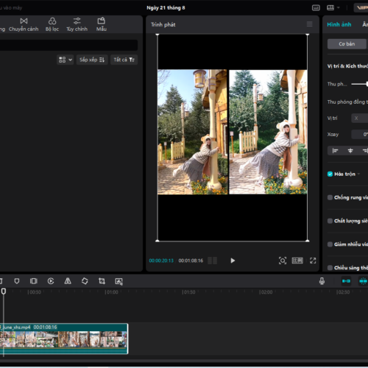
Task: Open the Bộ lọc filters tab
Action: [52, 25]
